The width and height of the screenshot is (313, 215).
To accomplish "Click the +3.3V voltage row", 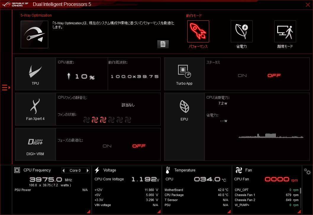I will pos(126,200).
